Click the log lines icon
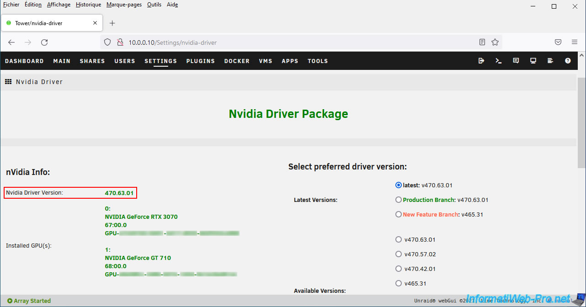 [550, 61]
